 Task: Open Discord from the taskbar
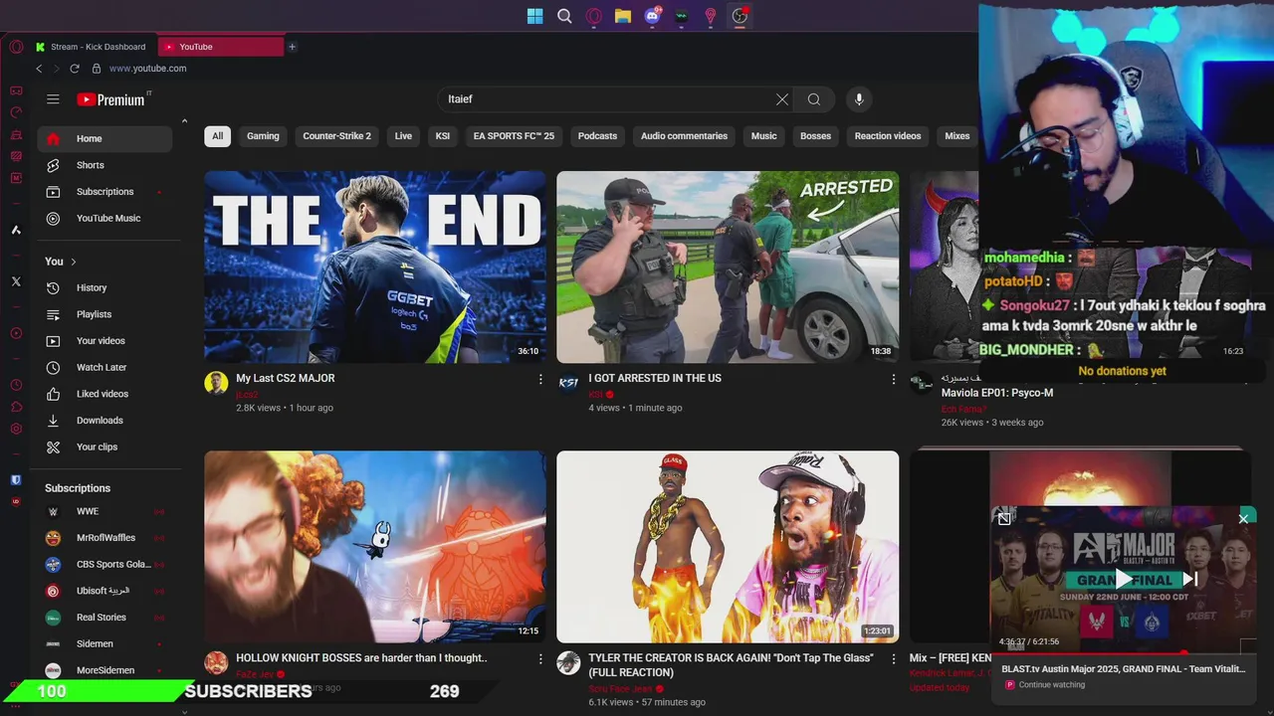pos(652,16)
